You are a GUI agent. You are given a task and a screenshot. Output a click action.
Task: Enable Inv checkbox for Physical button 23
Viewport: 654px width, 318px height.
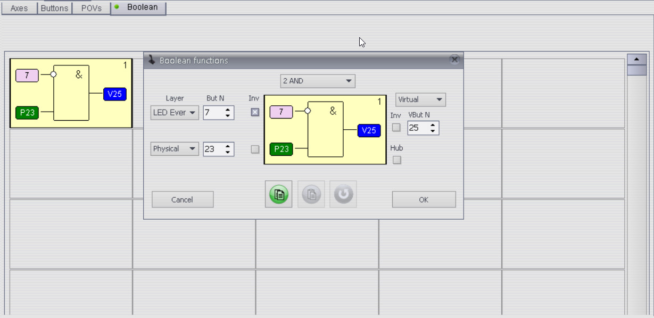[x=255, y=149]
